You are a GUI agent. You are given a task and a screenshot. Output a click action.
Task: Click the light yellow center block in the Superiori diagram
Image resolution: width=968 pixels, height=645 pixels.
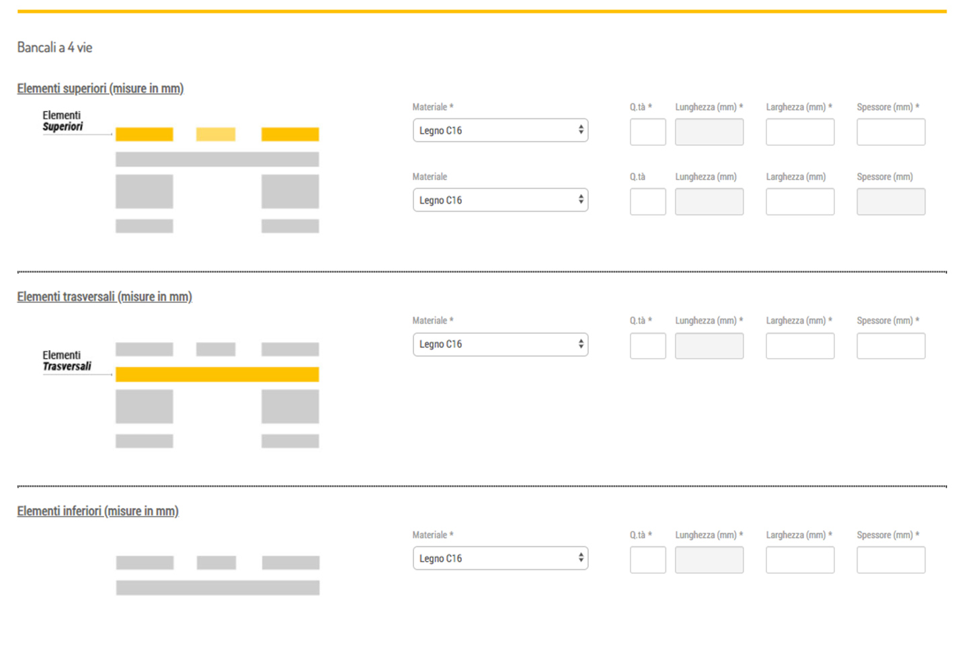(x=216, y=134)
